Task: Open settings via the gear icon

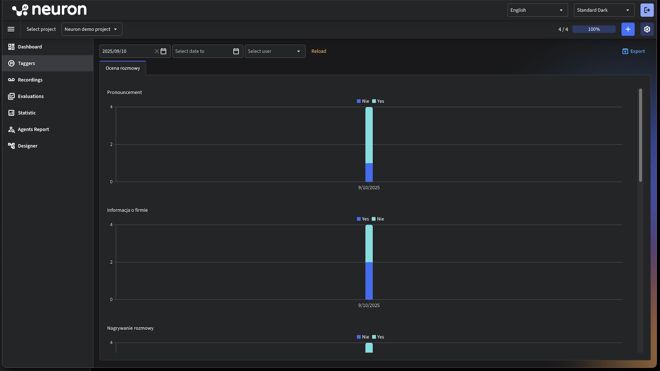Action: point(647,29)
